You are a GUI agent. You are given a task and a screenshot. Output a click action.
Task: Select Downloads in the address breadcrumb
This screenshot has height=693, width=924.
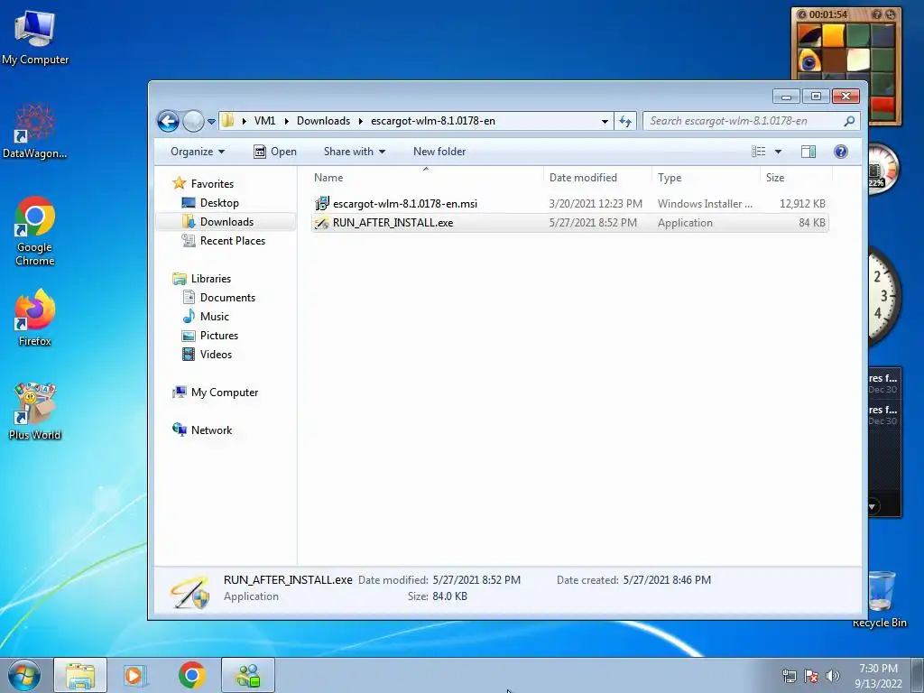coord(323,121)
